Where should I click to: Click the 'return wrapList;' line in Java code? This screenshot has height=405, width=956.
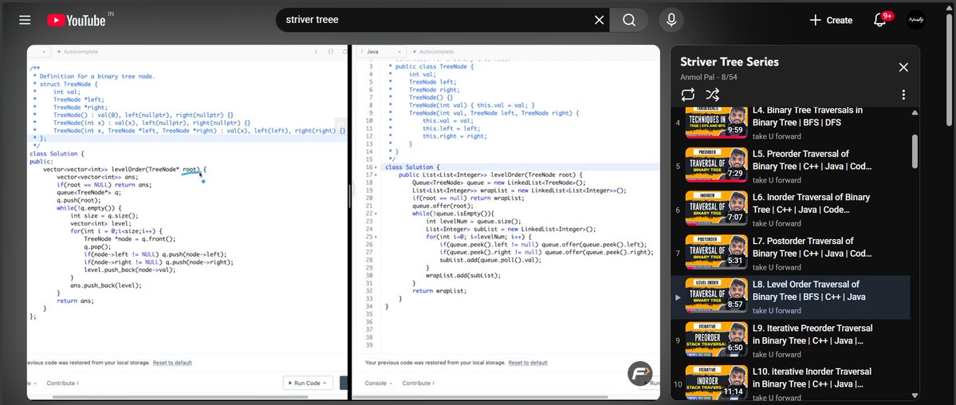click(x=439, y=291)
